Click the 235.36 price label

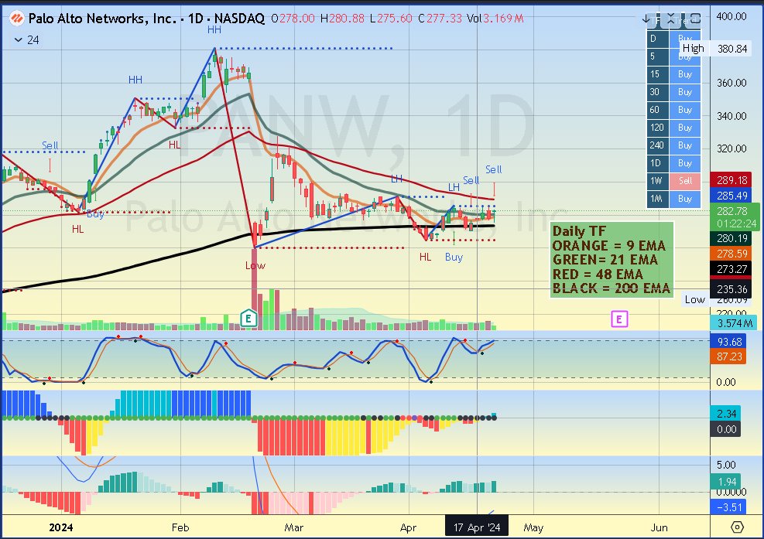point(731,288)
